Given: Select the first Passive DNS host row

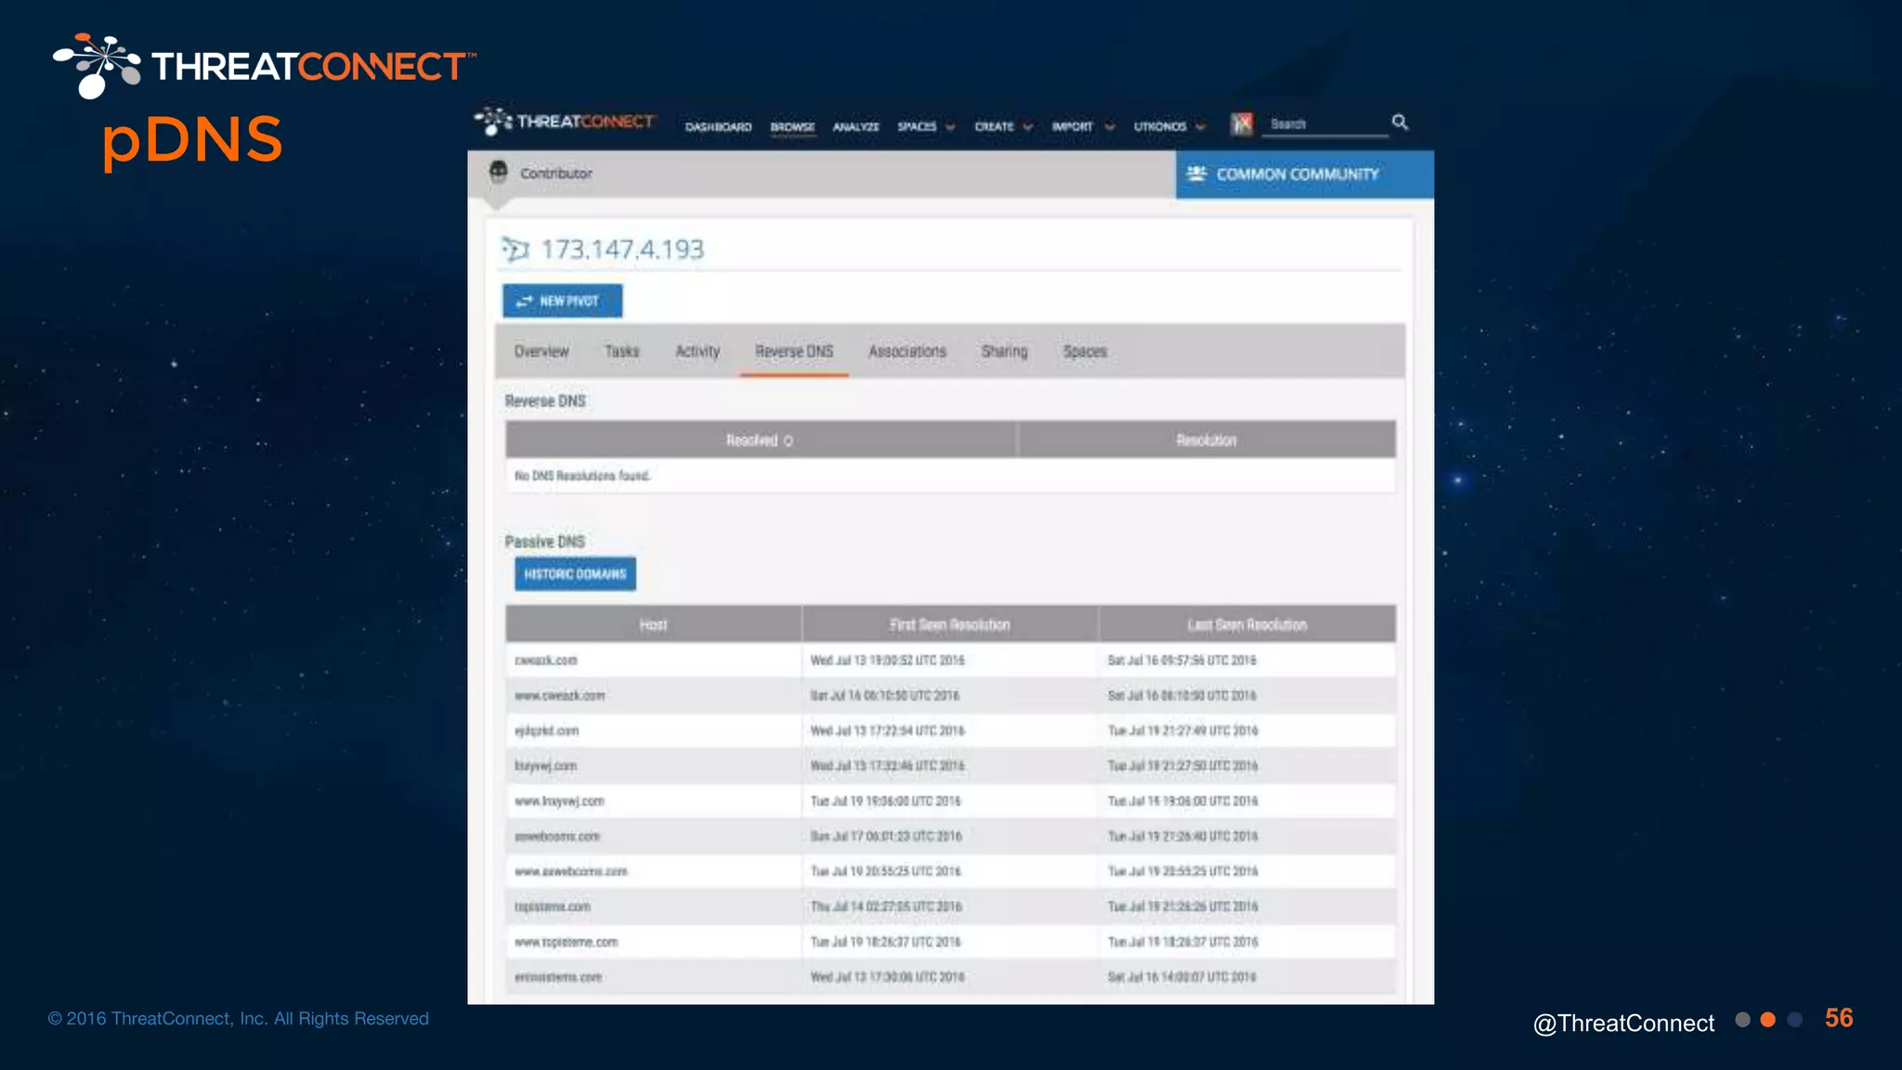Looking at the screenshot, I should [950, 660].
